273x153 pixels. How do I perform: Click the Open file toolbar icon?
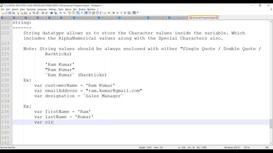pyautogui.click(x=6, y=13)
